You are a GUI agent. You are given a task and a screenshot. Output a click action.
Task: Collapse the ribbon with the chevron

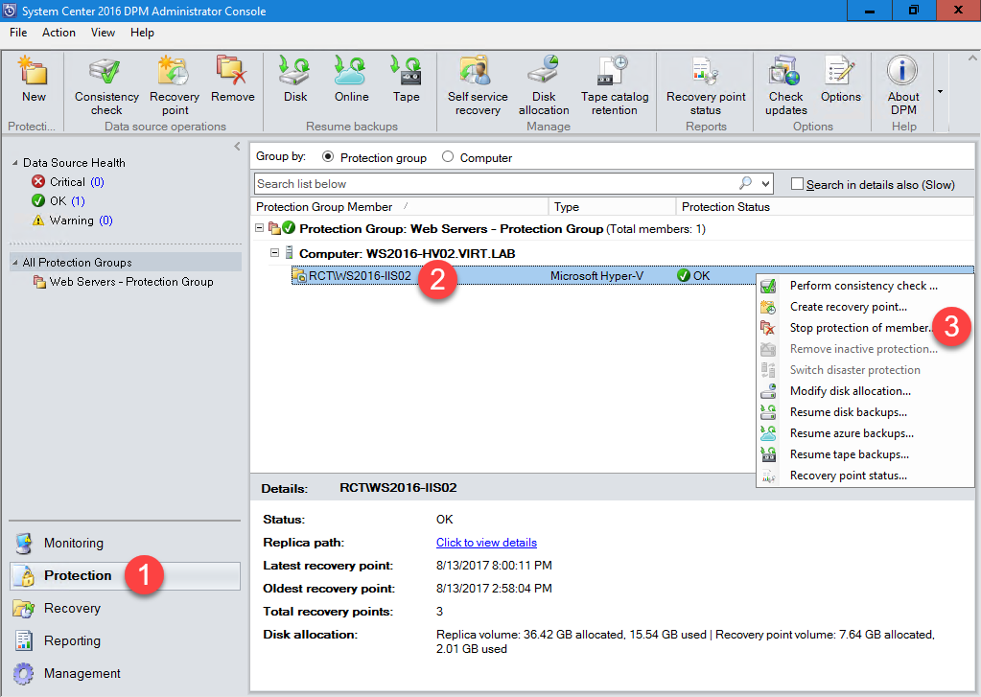[x=972, y=58]
